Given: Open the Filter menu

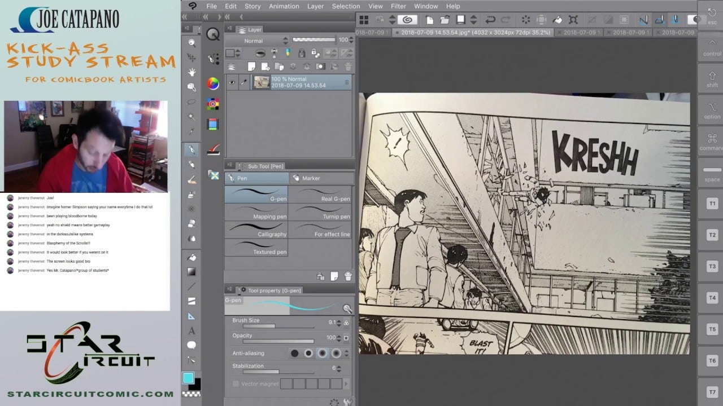Looking at the screenshot, I should pos(398,6).
